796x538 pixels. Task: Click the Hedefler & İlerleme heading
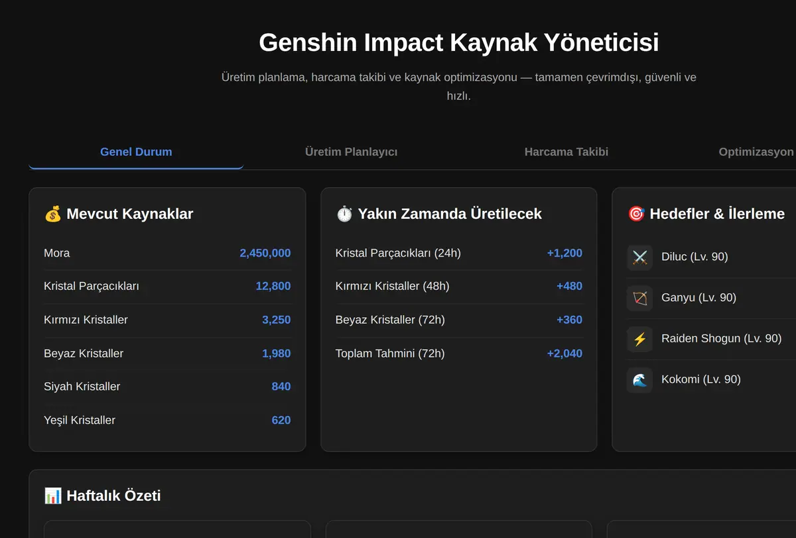click(x=706, y=214)
